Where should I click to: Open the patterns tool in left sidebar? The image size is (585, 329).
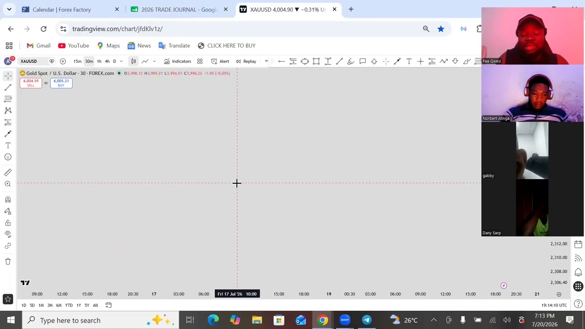[8, 110]
